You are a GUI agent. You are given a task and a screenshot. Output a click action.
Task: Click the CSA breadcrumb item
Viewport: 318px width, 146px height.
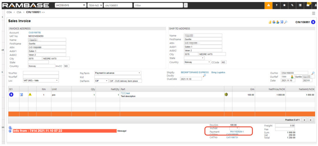[19, 13]
